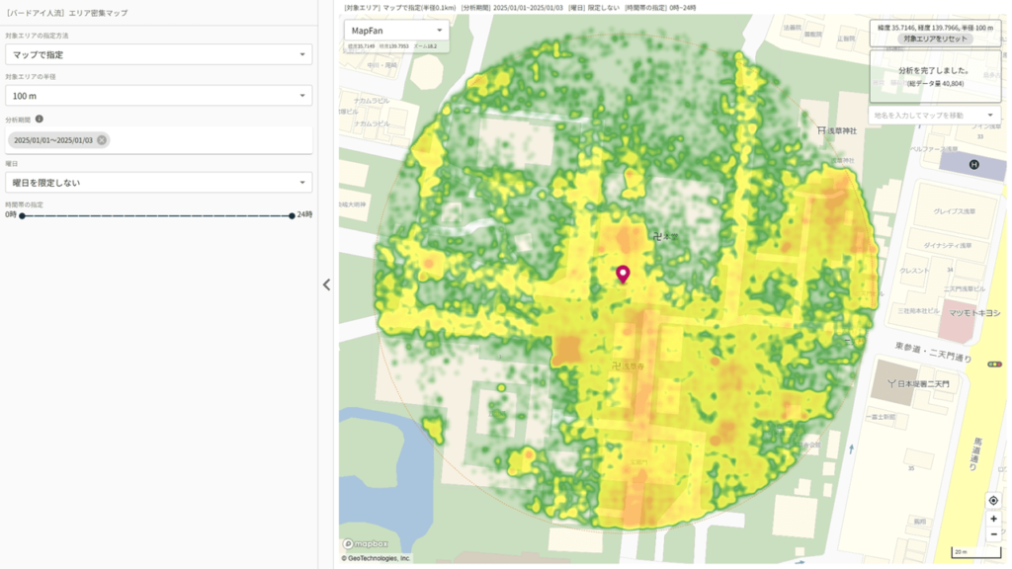Screen dimensions: 1012x569
Task: Click the magenta location pin on map
Action: tap(623, 274)
